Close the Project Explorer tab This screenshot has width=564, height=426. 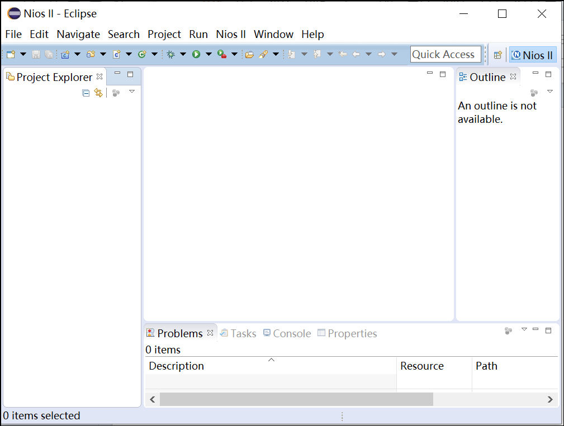[99, 76]
